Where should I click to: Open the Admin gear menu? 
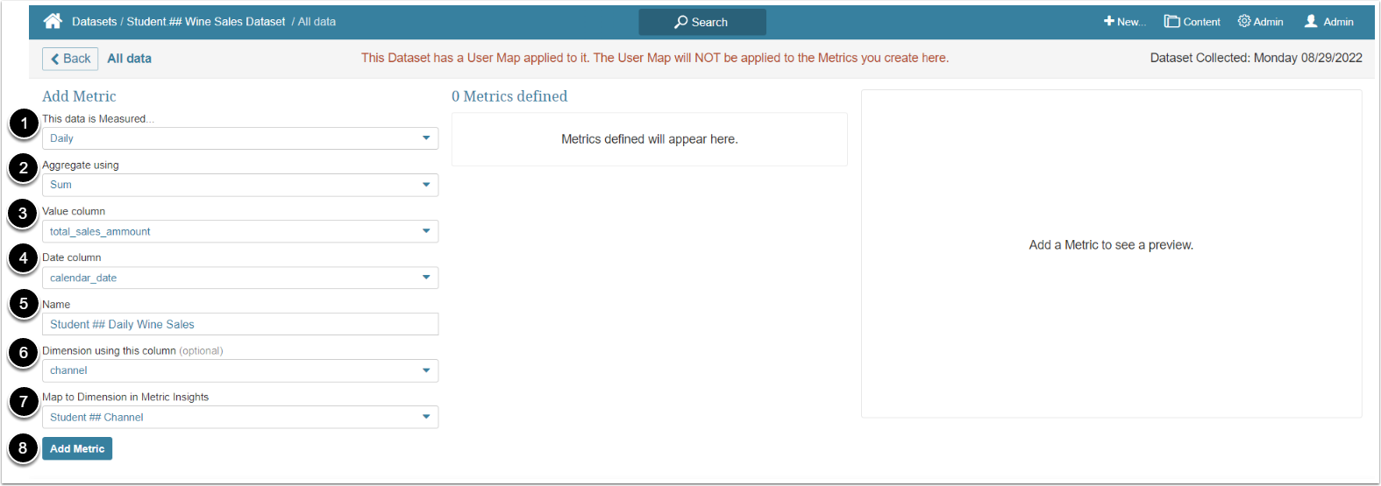point(1261,22)
